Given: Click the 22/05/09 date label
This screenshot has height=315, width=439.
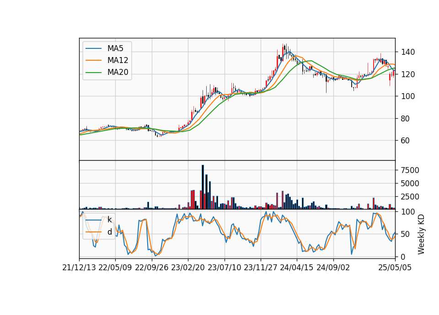Looking at the screenshot, I should click(115, 268).
